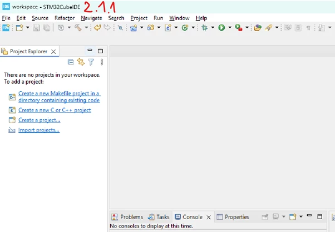
Task: Click Create a new C or C++ project
Action: (x=55, y=110)
